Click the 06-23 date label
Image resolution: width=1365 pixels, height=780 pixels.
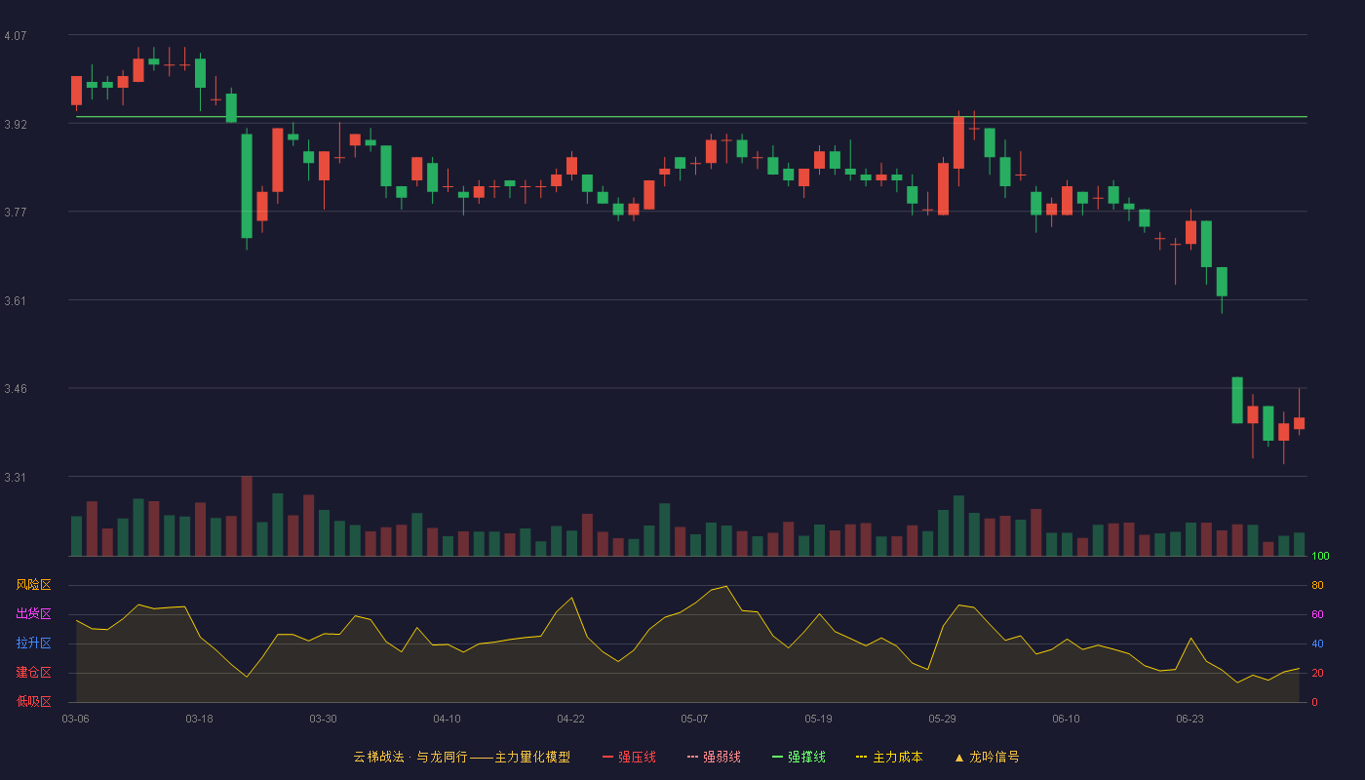pyautogui.click(x=1189, y=719)
